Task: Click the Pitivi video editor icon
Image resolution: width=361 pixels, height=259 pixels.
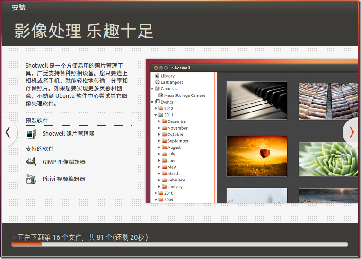Action: [x=31, y=179]
